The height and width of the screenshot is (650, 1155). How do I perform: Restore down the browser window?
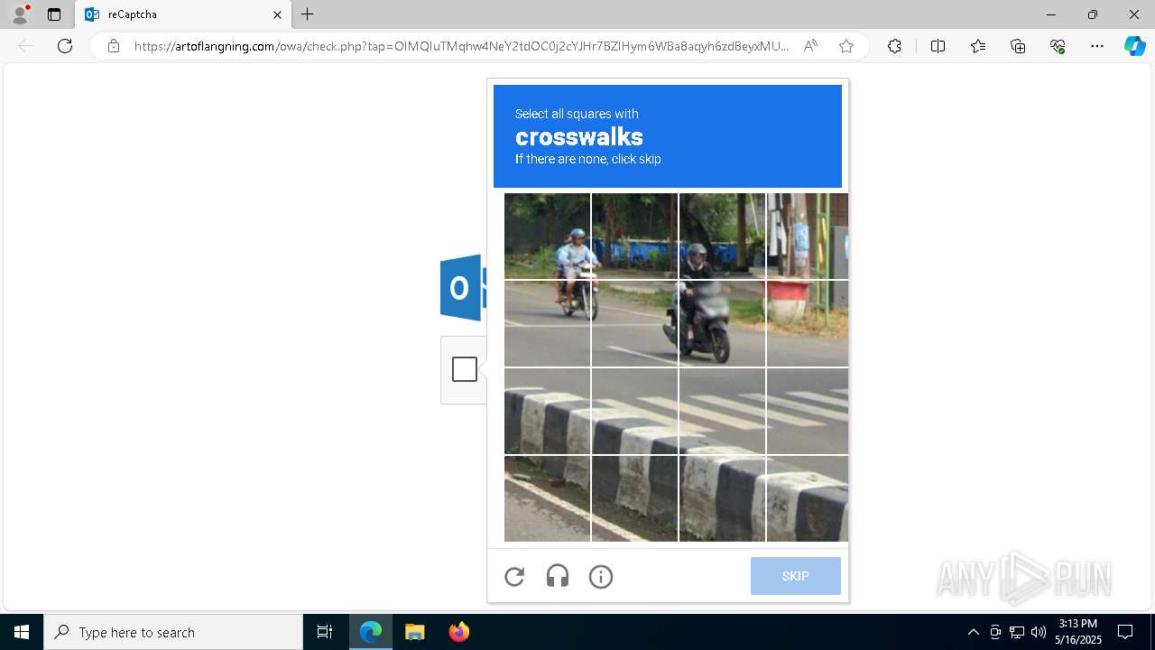[1093, 14]
